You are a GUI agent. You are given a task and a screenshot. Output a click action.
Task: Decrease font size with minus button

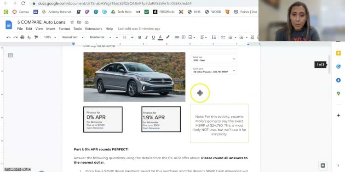coord(117,38)
